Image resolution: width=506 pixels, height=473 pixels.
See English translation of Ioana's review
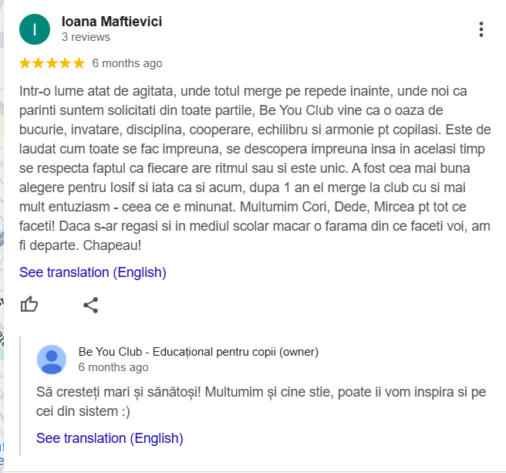tap(93, 272)
